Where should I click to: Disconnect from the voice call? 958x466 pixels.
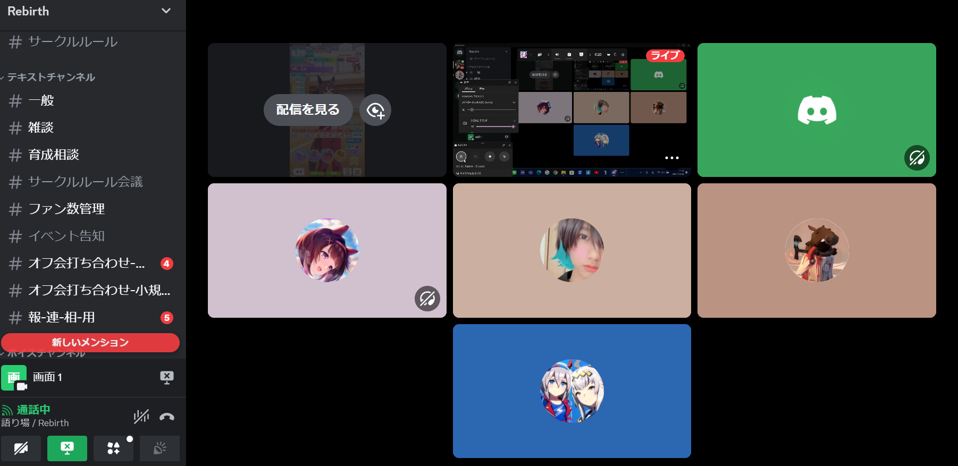[166, 417]
